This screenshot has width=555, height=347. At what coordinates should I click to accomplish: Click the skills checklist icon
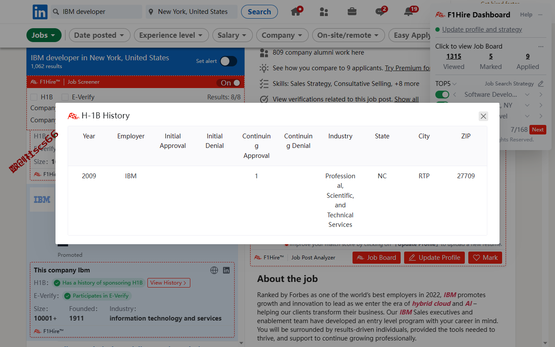[x=264, y=84]
